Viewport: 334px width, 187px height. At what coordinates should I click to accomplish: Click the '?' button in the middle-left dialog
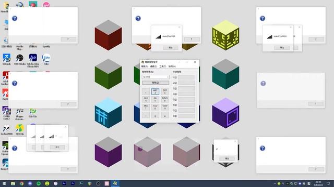click(x=68, y=104)
